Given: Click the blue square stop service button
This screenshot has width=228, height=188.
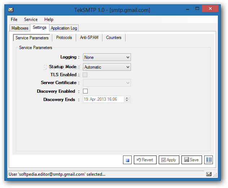Looking at the screenshot, I should (127, 160).
